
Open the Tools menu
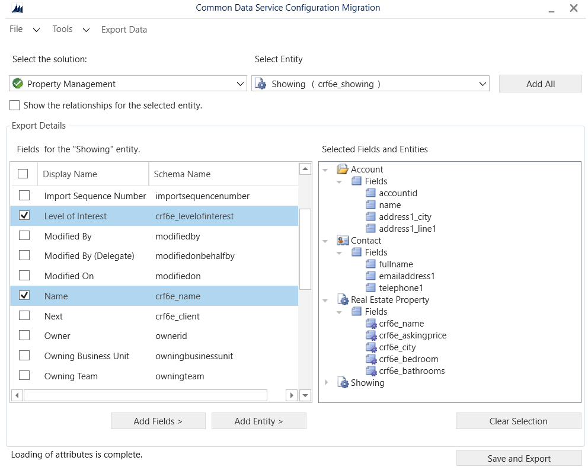tap(62, 29)
